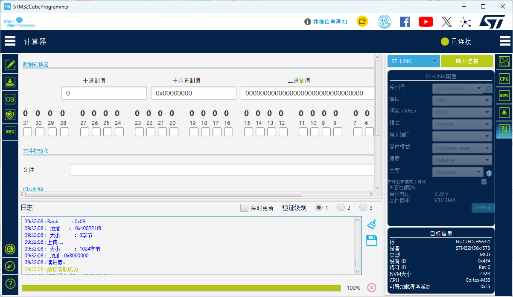Open the bug debug icon on right sidebar

click(504, 112)
